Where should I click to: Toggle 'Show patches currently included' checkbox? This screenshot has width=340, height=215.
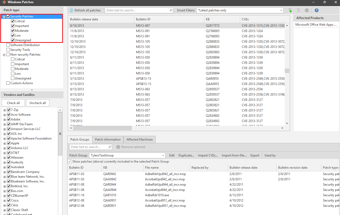70,162
